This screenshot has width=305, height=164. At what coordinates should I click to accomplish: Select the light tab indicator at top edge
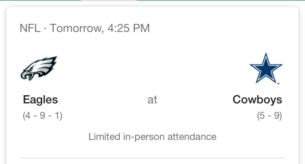(109, 0)
